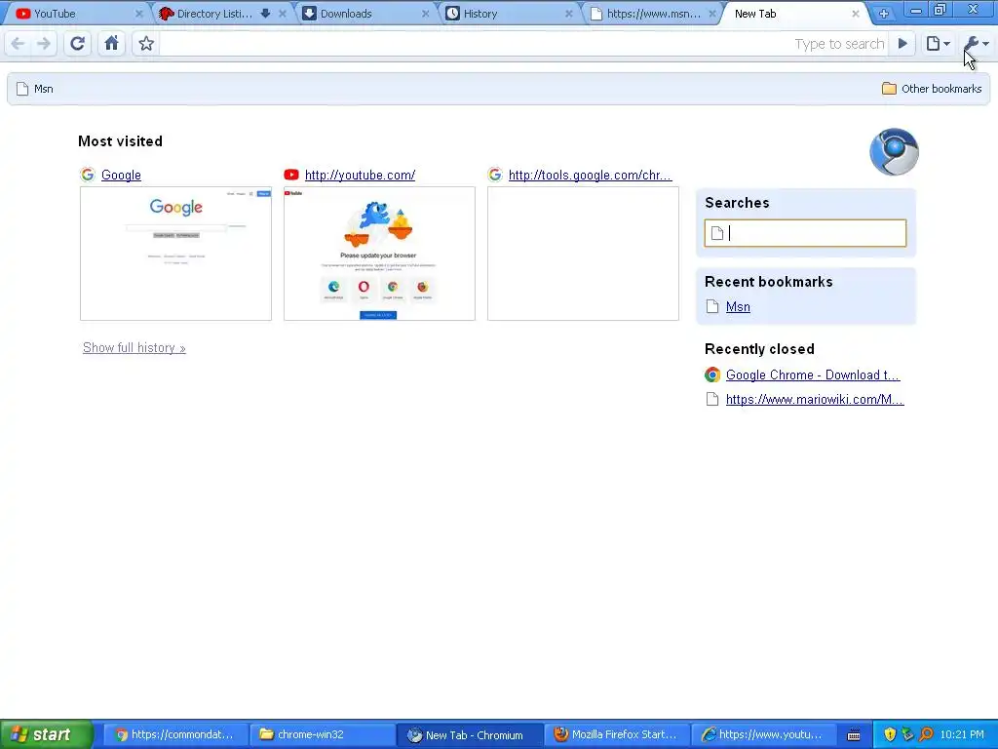Open the Google most visited link
Image resolution: width=998 pixels, height=749 pixels.
click(121, 175)
